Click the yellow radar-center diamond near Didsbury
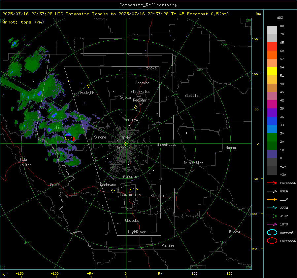This screenshot has width=297, height=278. click(126, 144)
